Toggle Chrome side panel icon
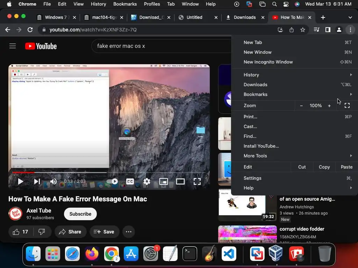Viewport: 358px width, 268px height. pyautogui.click(x=328, y=30)
